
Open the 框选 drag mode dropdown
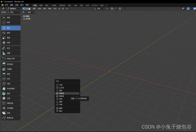(x=31, y=12)
